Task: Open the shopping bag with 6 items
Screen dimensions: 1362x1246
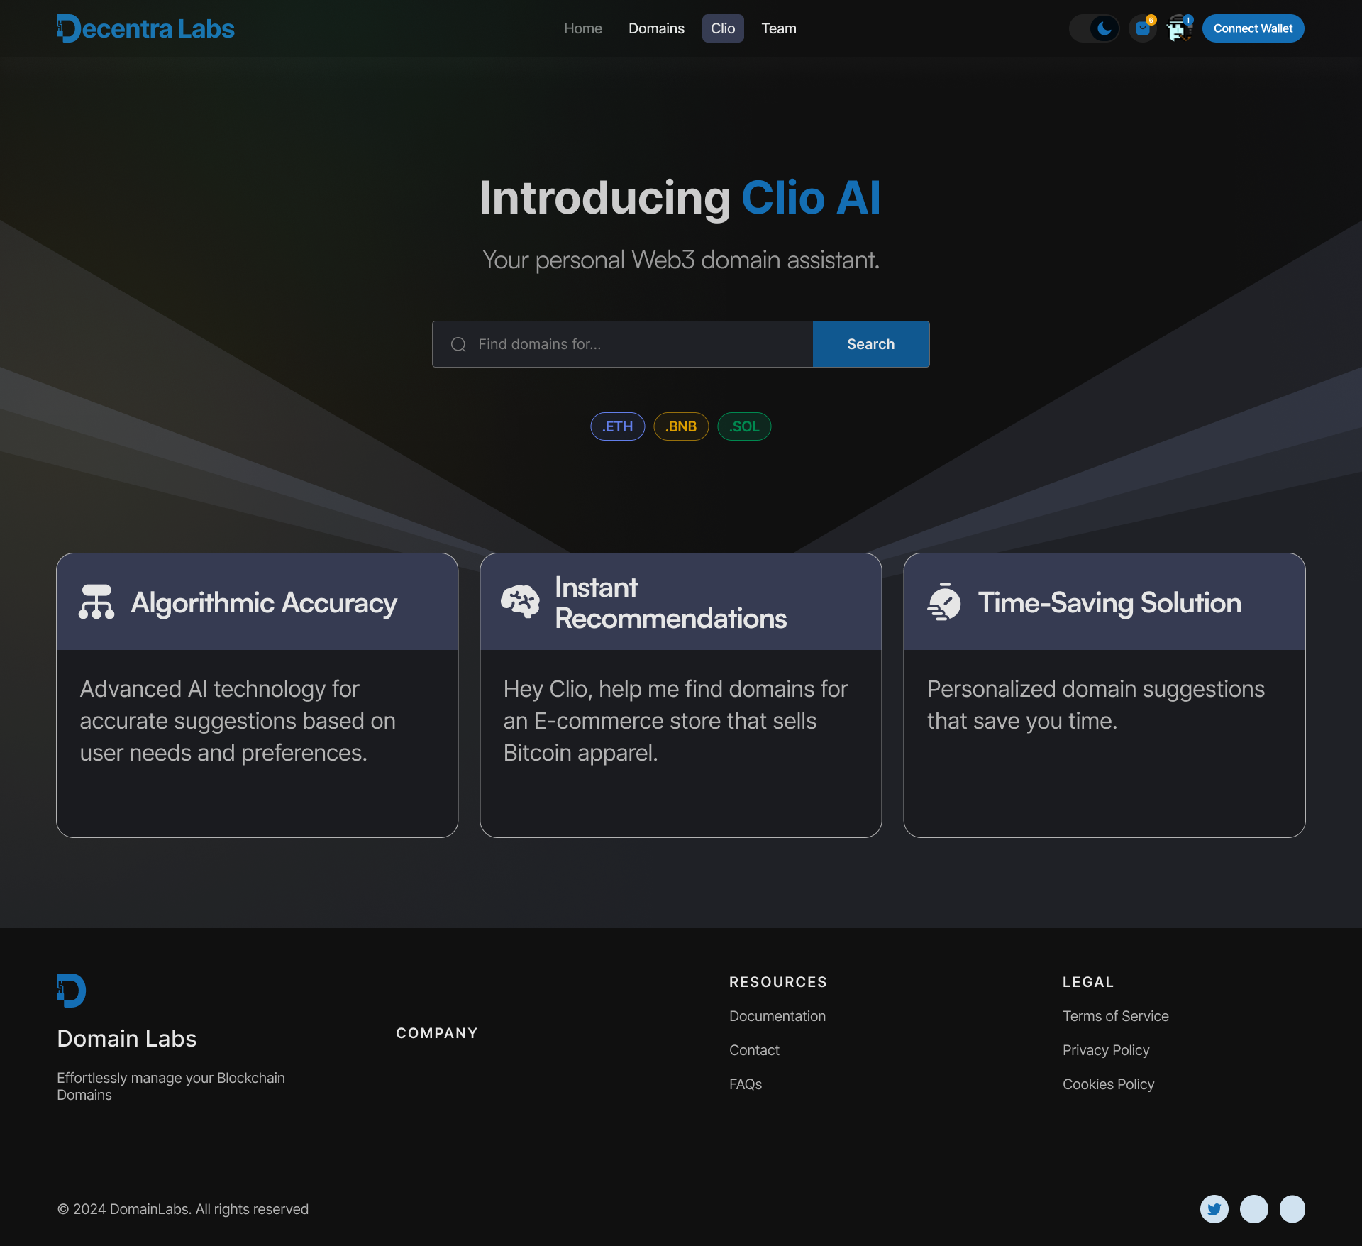Action: [x=1142, y=30]
